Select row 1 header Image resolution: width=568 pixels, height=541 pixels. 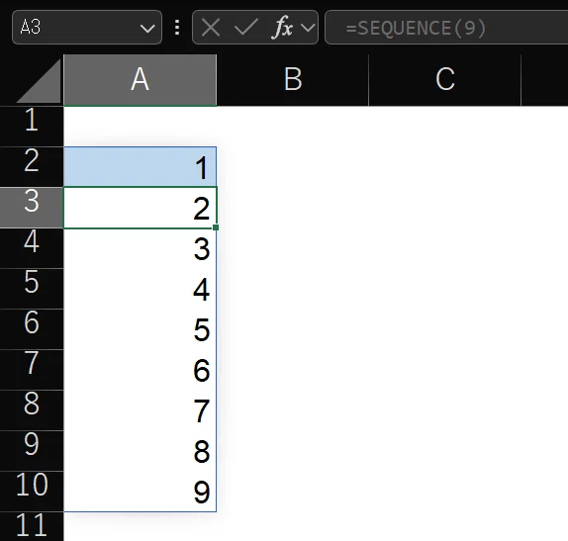pyautogui.click(x=32, y=127)
